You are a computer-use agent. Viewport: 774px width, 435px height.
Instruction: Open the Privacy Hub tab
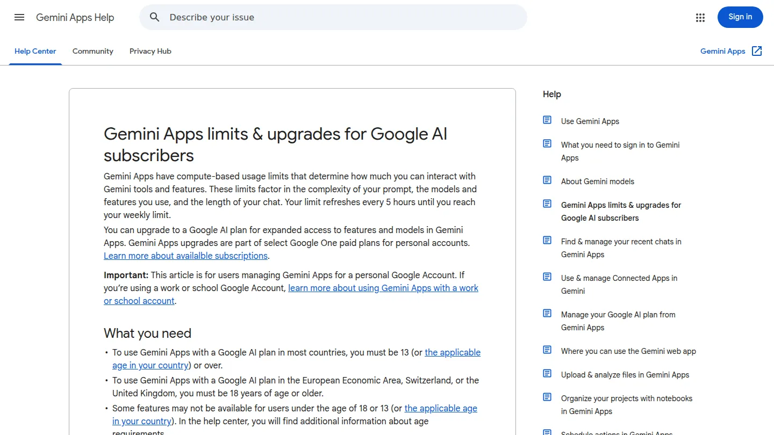[150, 52]
